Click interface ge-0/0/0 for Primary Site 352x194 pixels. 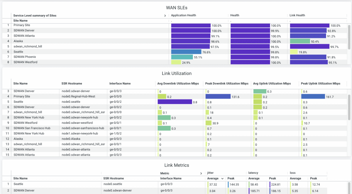point(116,96)
